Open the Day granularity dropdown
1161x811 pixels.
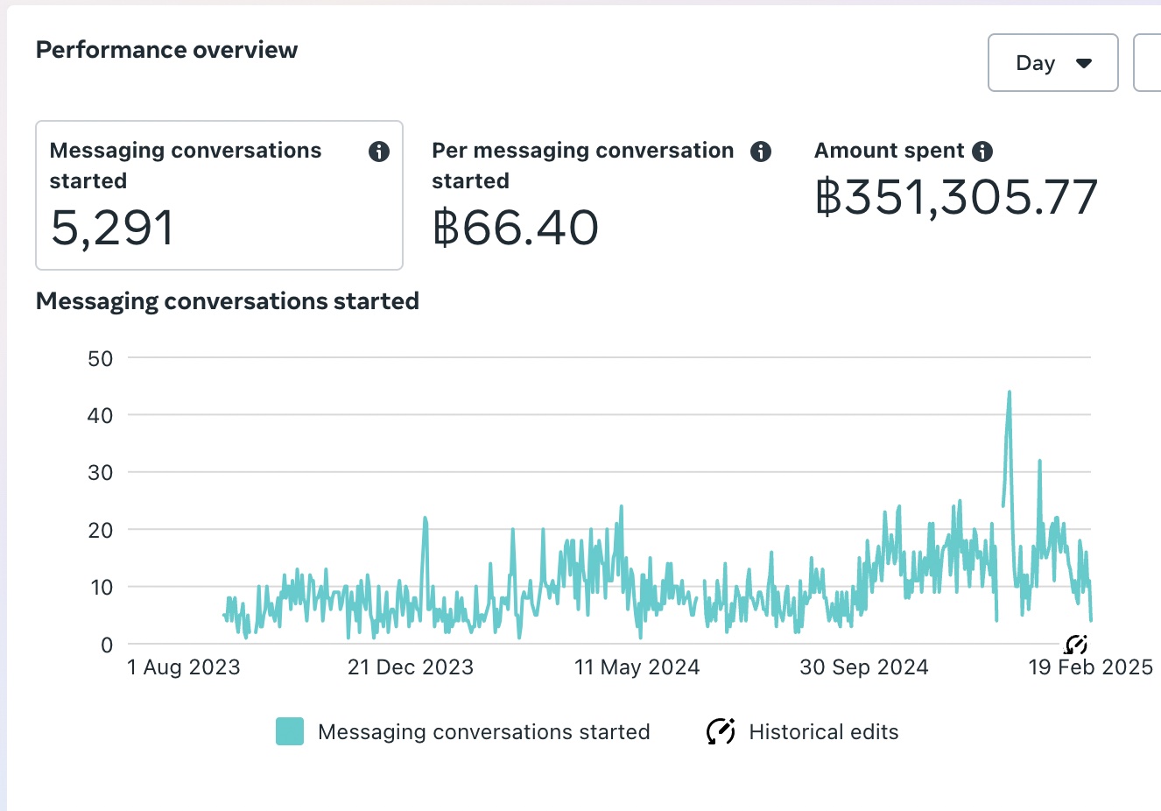tap(1052, 63)
